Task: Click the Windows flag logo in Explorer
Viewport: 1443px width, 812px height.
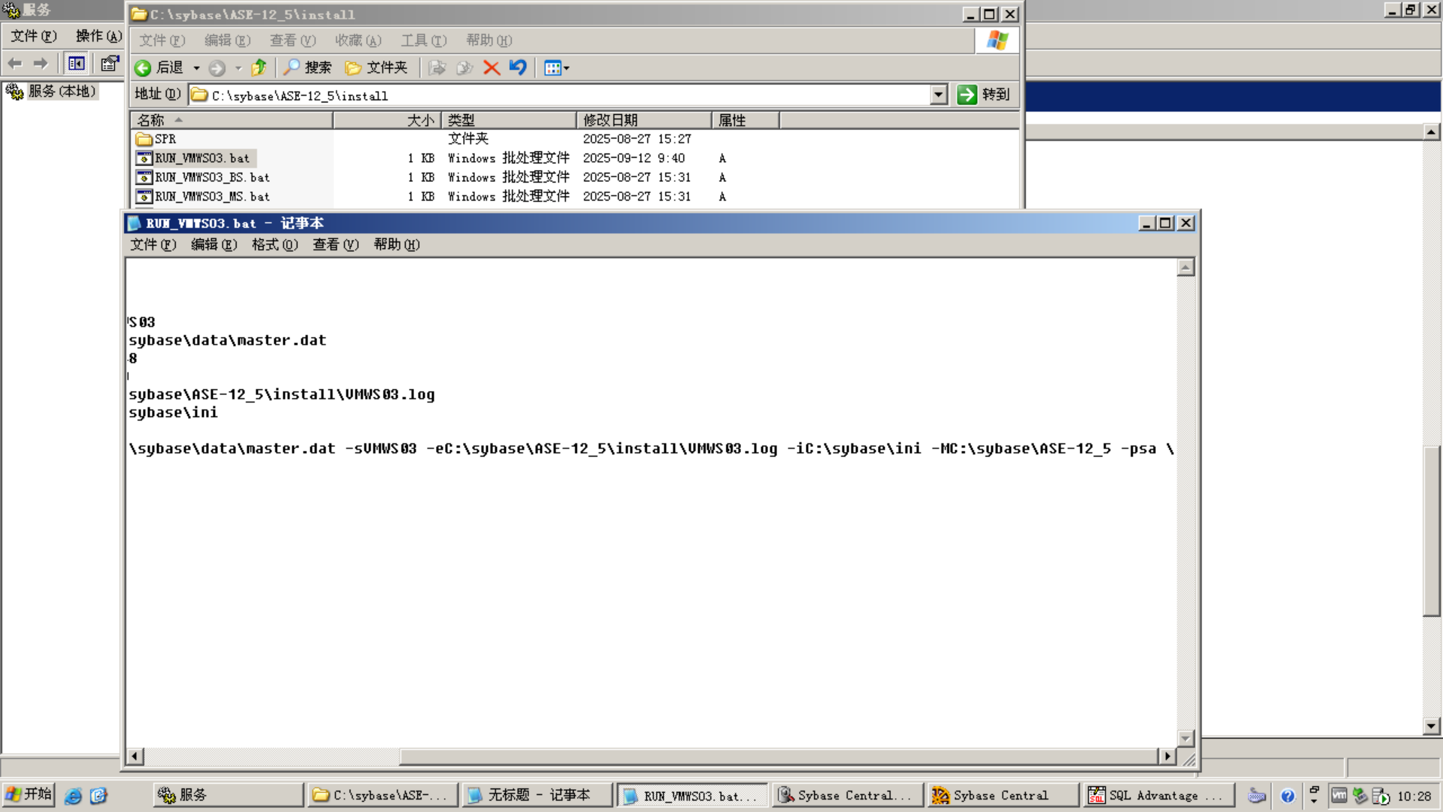Action: [997, 40]
